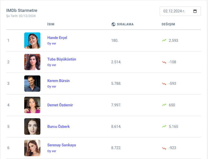Click 'Oy ver' under Serenay Sarıkaya

coord(52,151)
